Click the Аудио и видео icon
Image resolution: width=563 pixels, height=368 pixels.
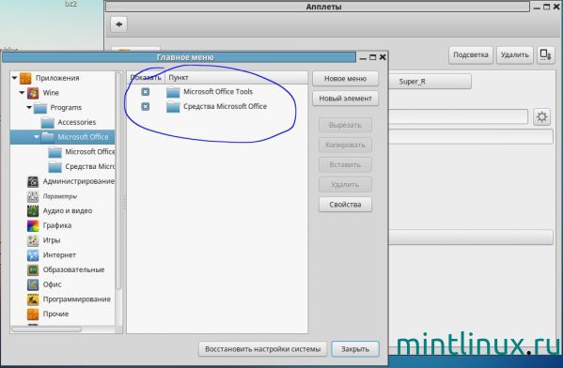tap(33, 211)
